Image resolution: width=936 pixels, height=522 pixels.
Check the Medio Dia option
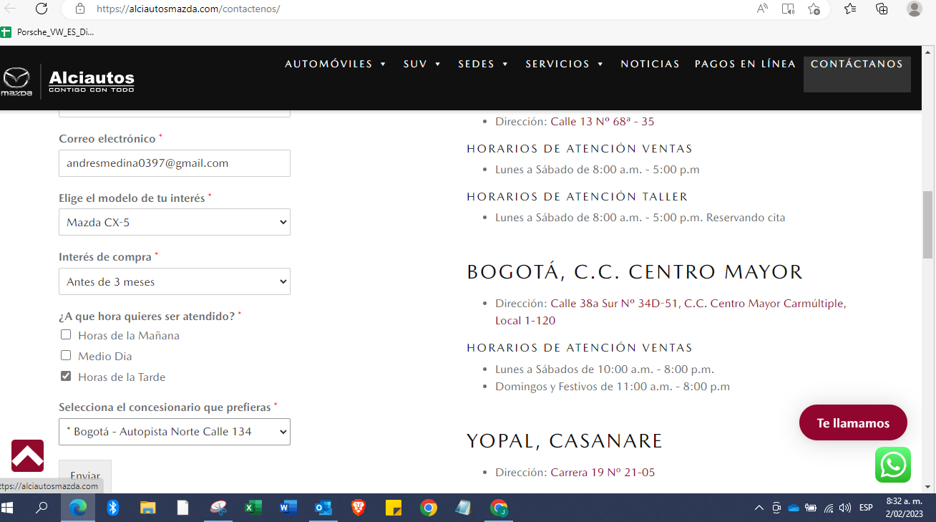[x=66, y=355]
